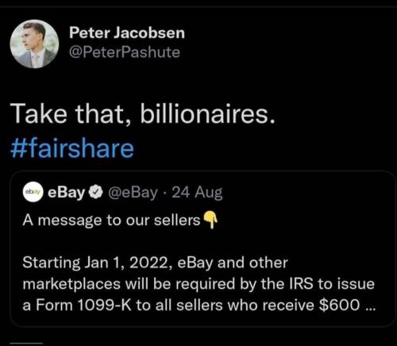Click eBay's verified checkmark badge
This screenshot has width=397, height=346.
95,193
